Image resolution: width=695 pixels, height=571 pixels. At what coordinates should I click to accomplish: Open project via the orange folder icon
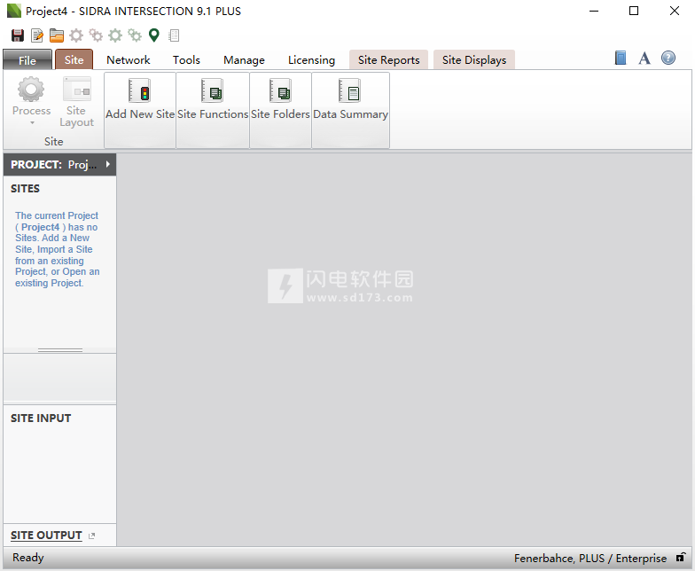point(57,35)
